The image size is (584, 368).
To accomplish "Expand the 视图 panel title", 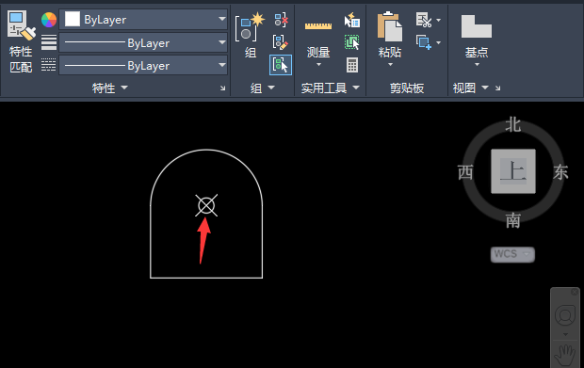I will (x=470, y=88).
